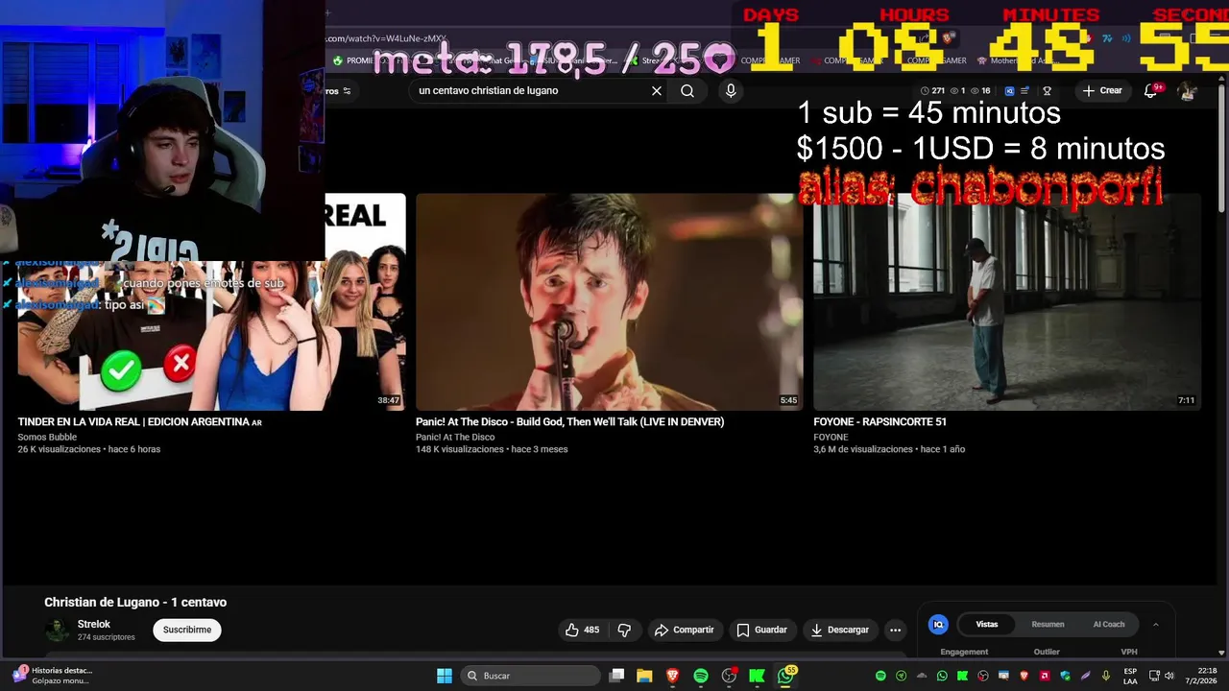Open 'Build God, Then We'll Talk' title link

(570, 422)
